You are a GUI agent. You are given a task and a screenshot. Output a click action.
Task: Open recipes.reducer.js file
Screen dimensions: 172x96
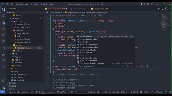coord(24,42)
